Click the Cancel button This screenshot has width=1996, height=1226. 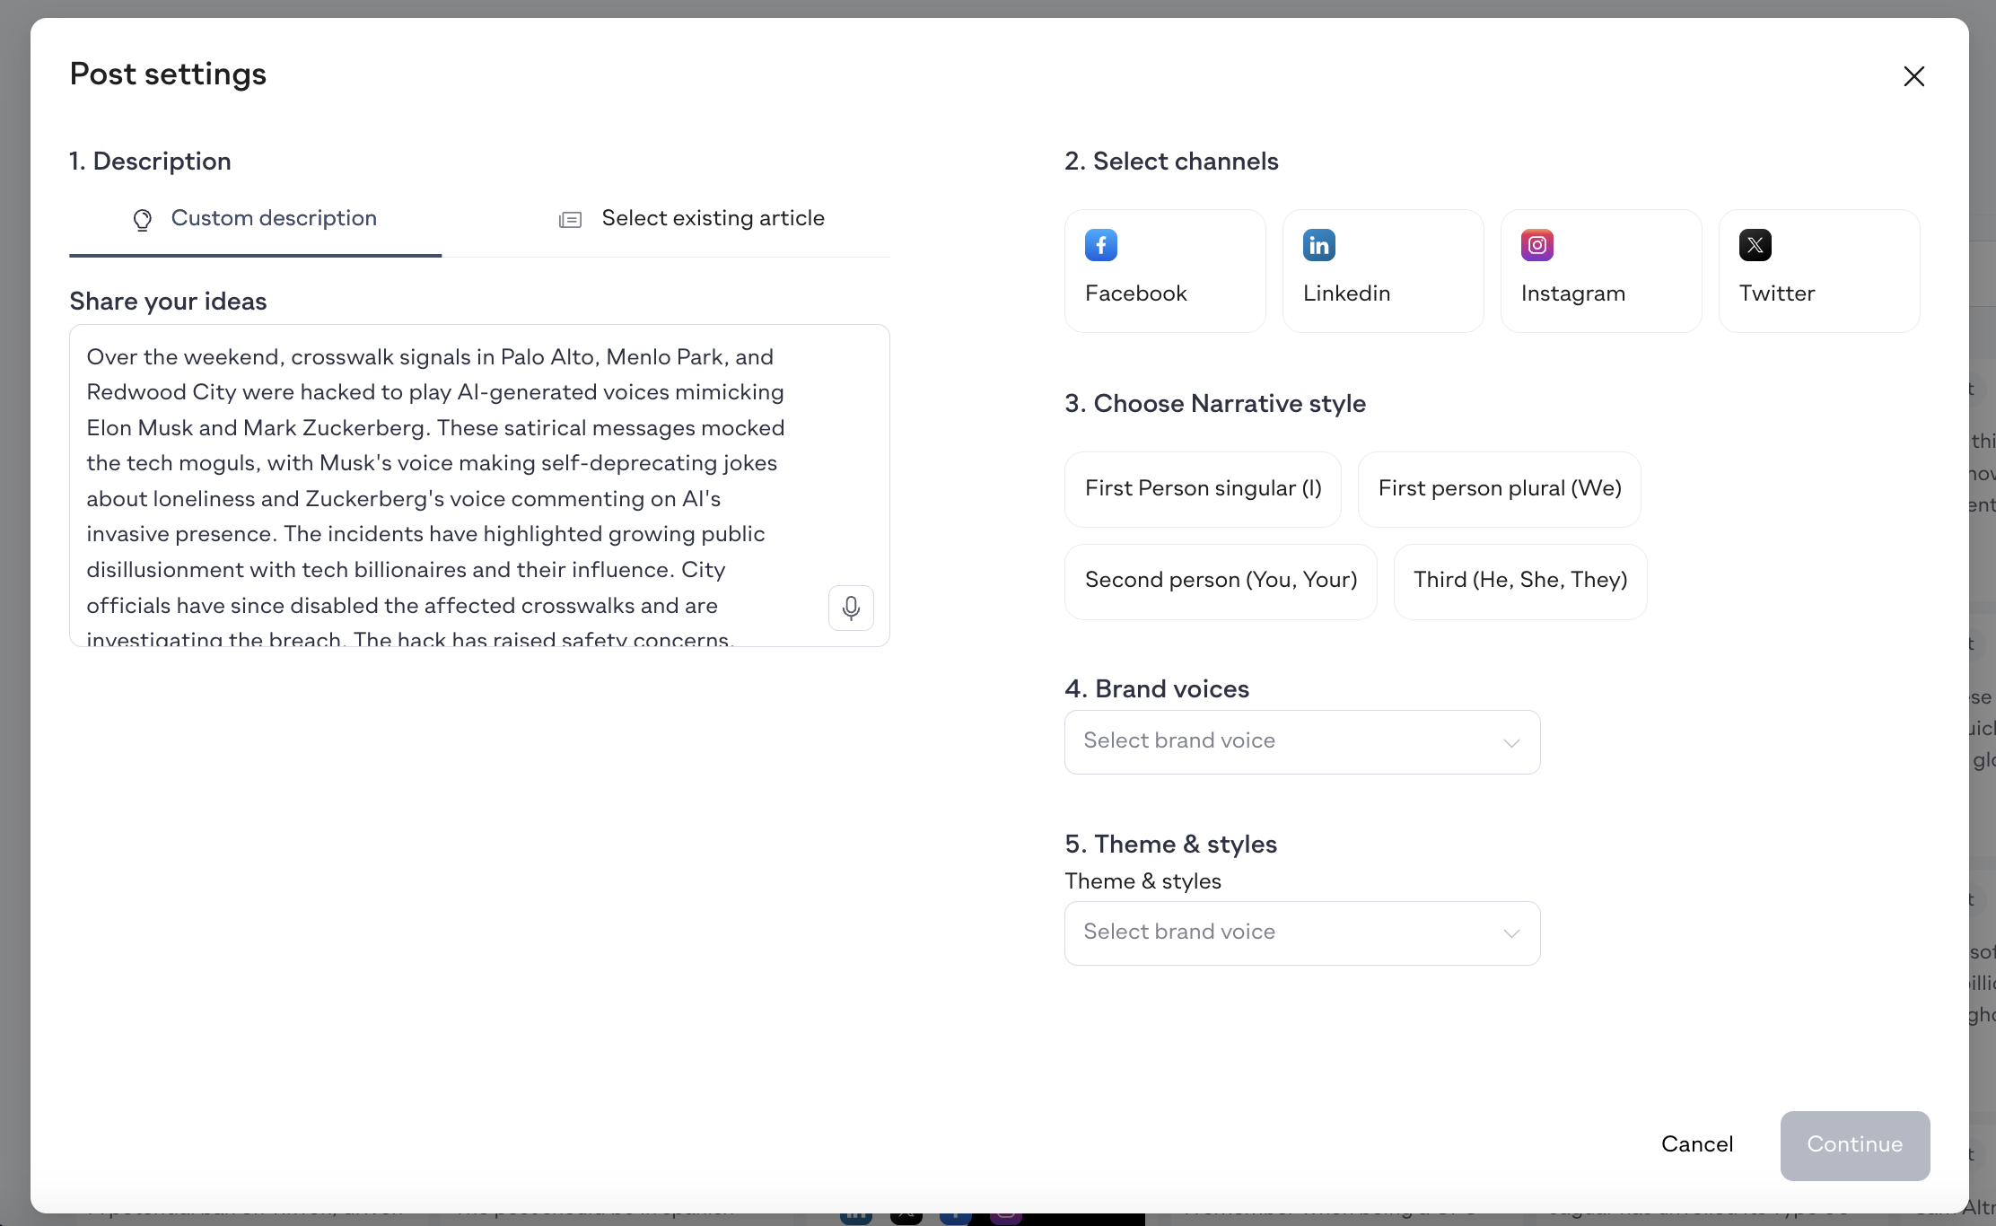click(1697, 1145)
